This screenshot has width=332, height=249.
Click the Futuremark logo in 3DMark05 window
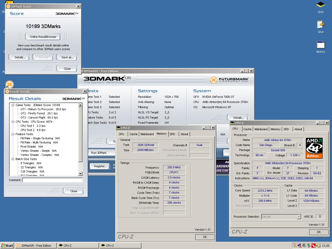coord(229,80)
